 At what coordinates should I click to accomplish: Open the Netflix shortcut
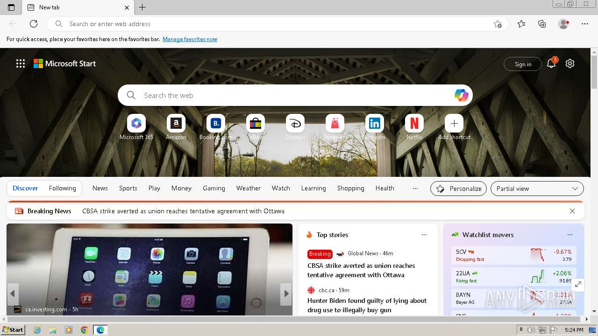414,127
